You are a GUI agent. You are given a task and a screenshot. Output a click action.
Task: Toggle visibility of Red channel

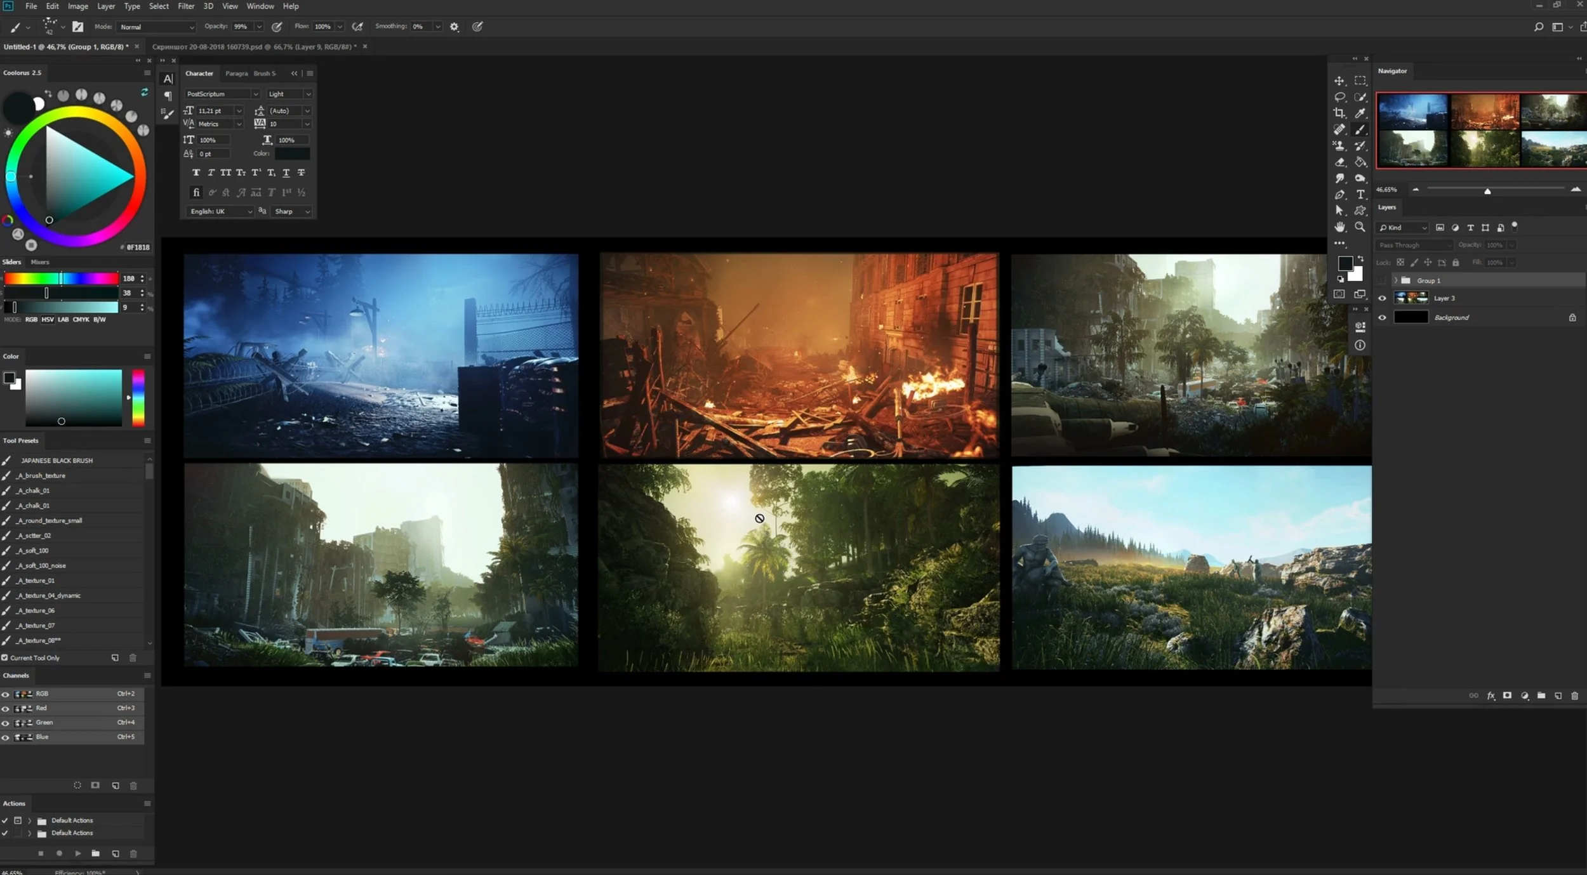click(6, 708)
